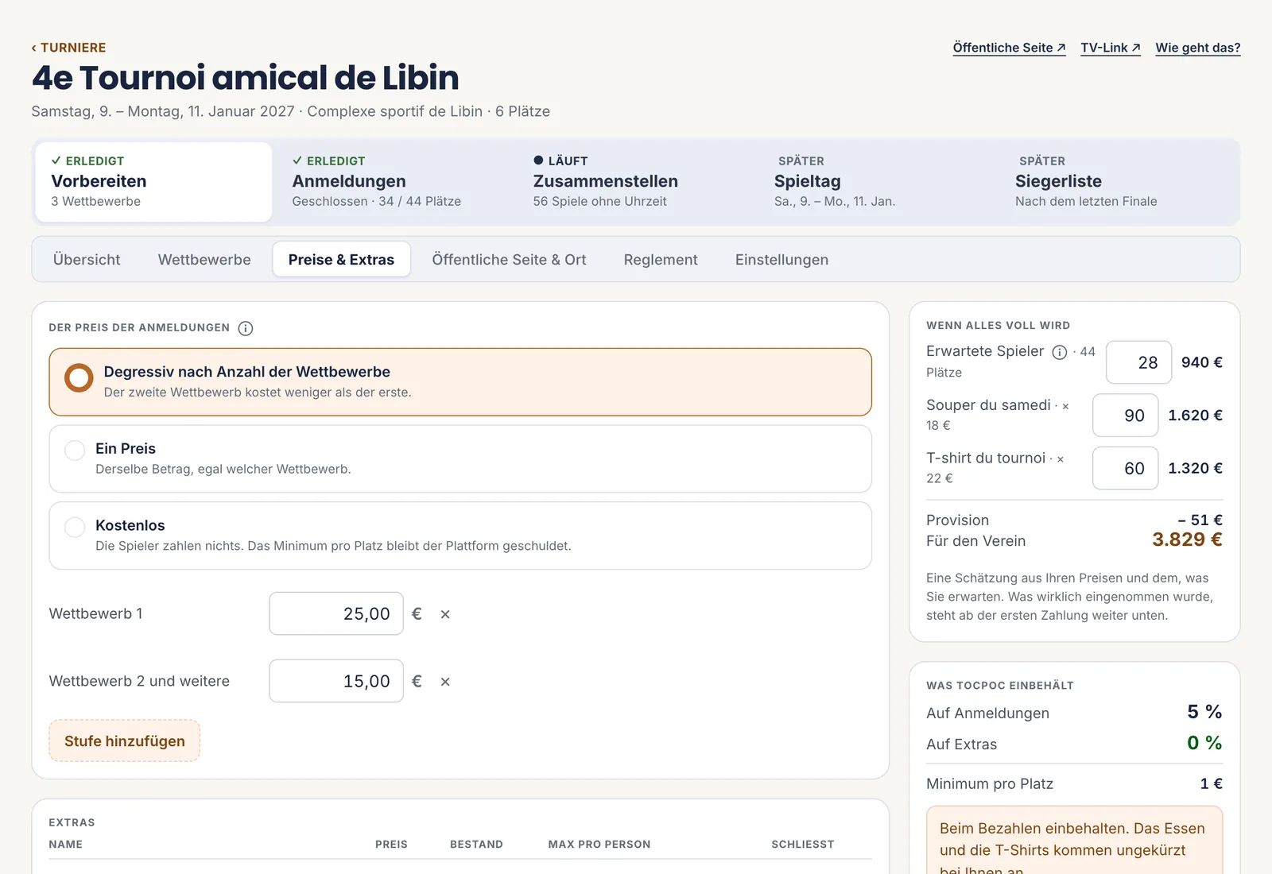Viewport: 1272px width, 874px height.
Task: Open the Siegerliste step
Action: (1119, 182)
